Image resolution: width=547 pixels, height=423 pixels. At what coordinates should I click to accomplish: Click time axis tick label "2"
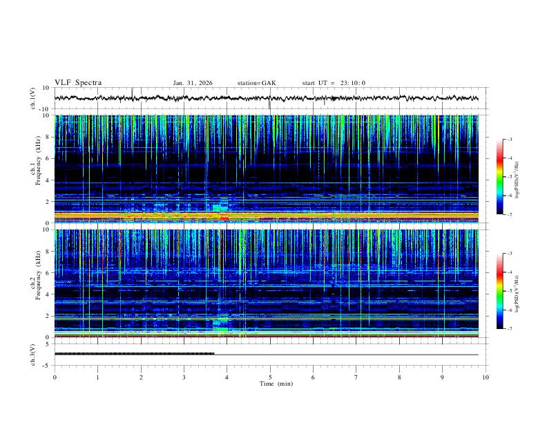click(x=142, y=377)
